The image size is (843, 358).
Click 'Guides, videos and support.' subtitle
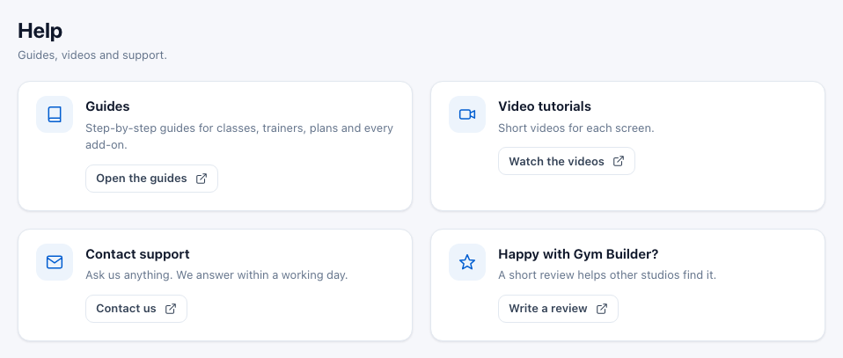coord(92,55)
